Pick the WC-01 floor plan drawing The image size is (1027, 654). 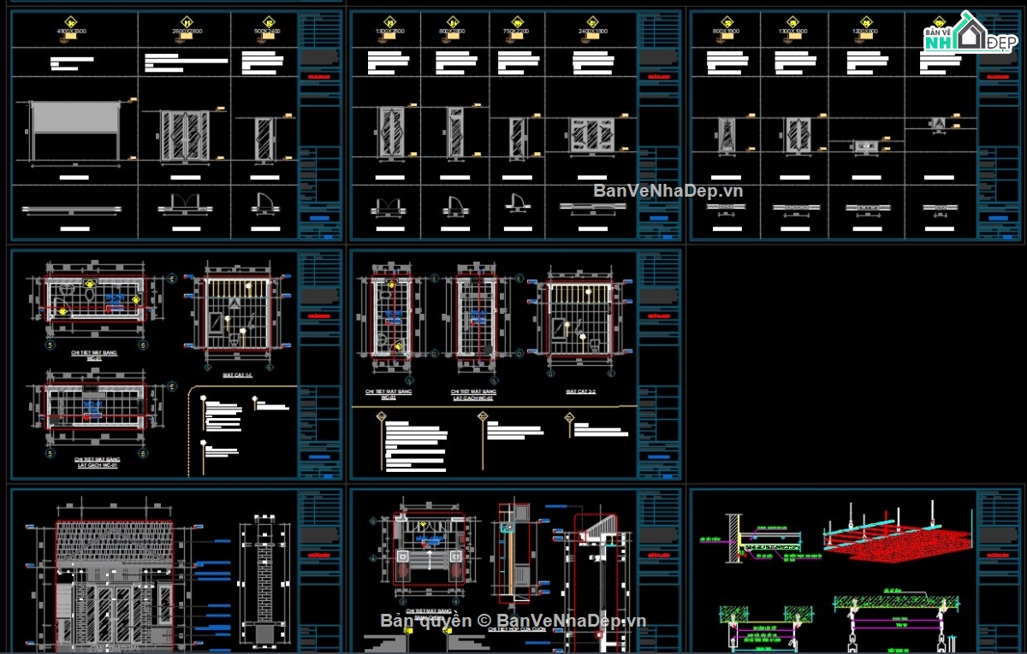[96, 298]
